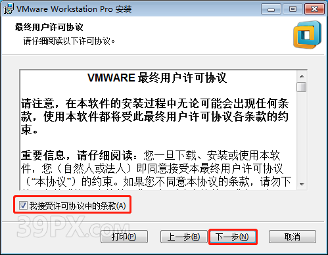Click the license scrollbar thumb
328x255 pixels.
[302, 87]
